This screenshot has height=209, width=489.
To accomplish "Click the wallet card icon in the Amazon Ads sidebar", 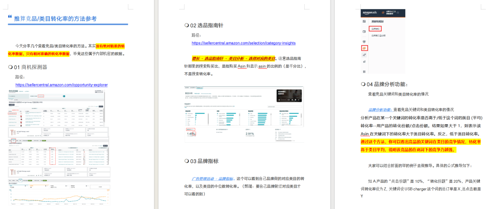I will click(364, 32).
